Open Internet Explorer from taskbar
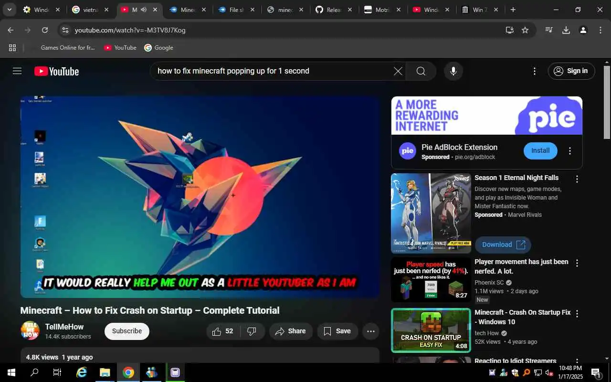 [82, 372]
